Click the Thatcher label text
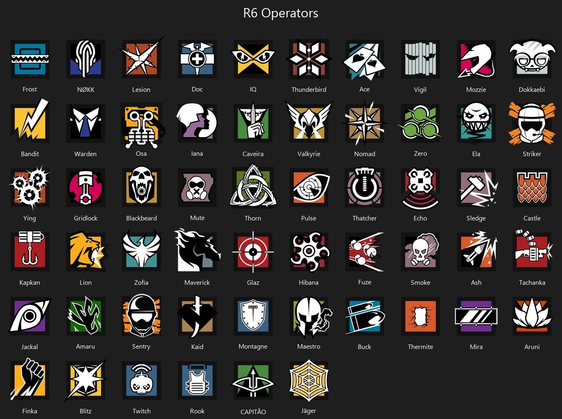 tap(364, 218)
